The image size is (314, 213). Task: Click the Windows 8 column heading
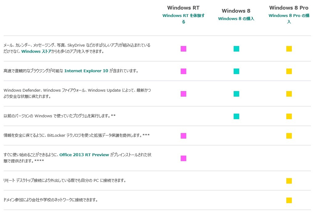(236, 11)
